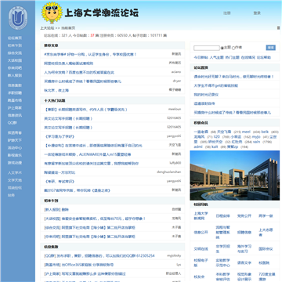Open 日程安排 in campus navigation

click(x=222, y=216)
